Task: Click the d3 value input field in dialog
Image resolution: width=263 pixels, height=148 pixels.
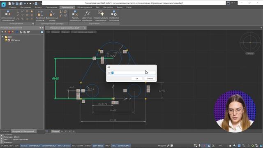Action: (131, 73)
